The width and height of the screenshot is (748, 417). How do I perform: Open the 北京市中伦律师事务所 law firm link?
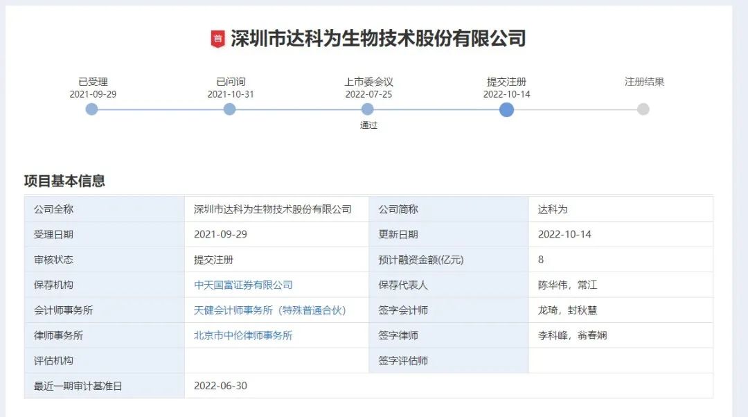pyautogui.click(x=243, y=335)
